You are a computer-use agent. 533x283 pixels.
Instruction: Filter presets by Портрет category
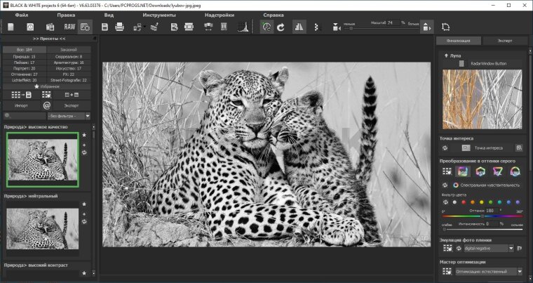[x=24, y=69]
